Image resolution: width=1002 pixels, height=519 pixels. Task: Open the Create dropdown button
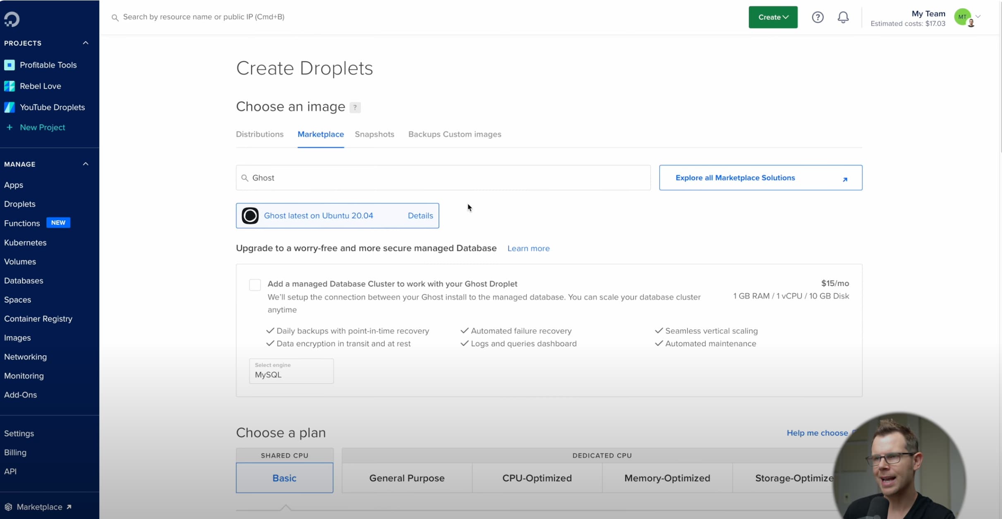773,17
